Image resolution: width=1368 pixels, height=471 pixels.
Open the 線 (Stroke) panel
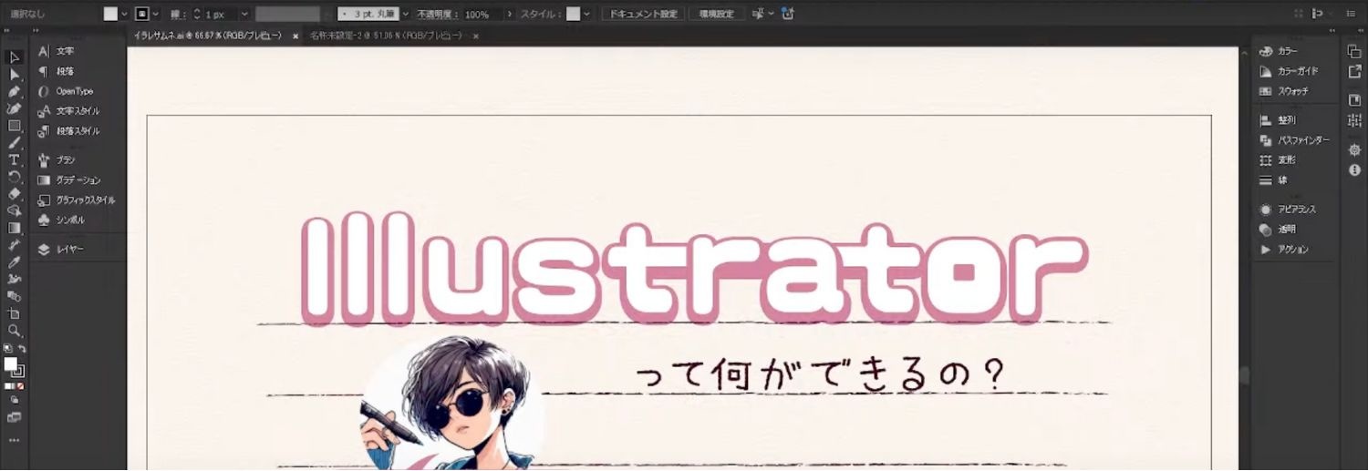(x=1273, y=179)
